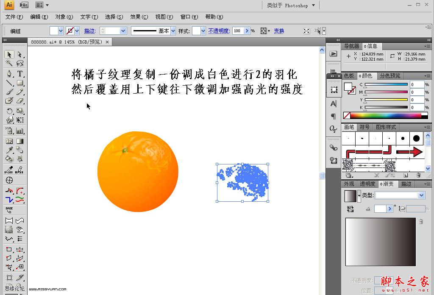This screenshot has width=434, height=295.
Task: Select the Magic Wand tool
Action: [x=9, y=63]
